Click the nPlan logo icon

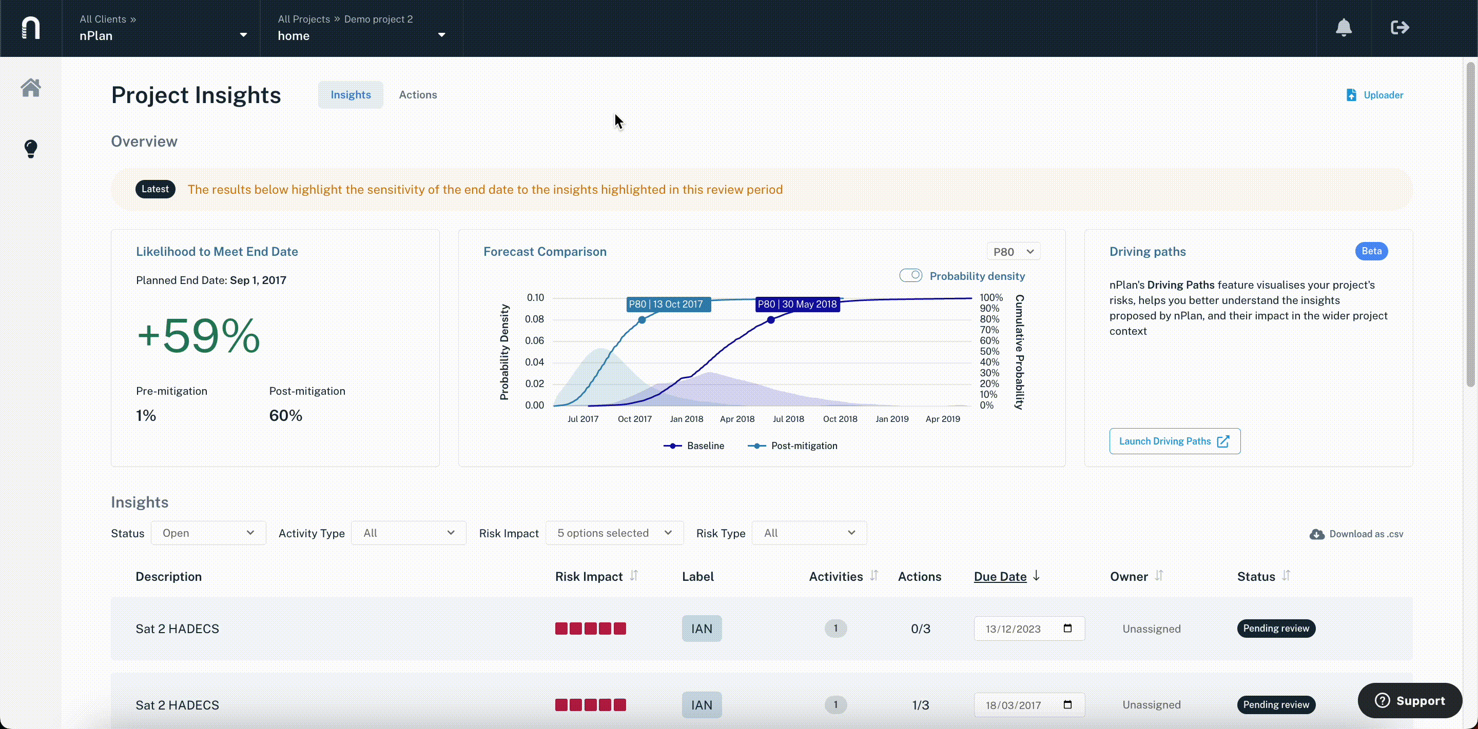[x=30, y=28]
